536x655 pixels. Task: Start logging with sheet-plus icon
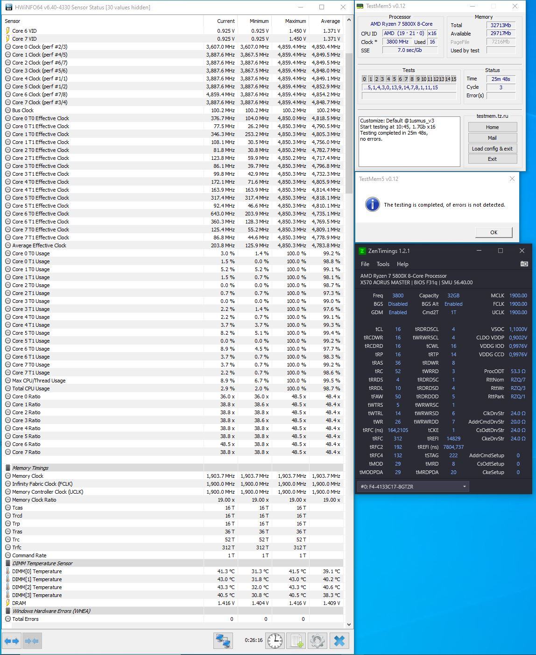pyautogui.click(x=296, y=641)
